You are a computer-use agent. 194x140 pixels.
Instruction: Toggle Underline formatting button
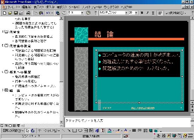coord(153,13)
